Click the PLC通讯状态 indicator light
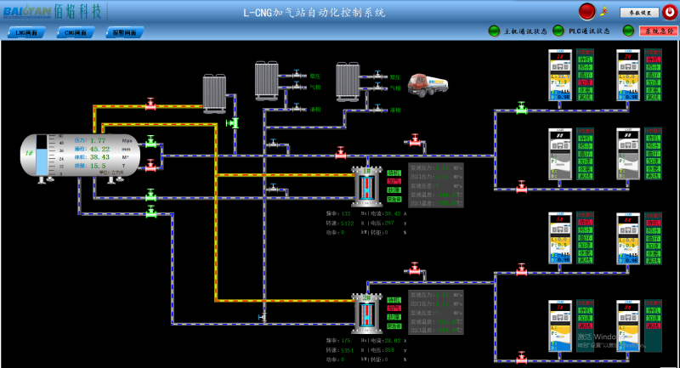Screen dimensions: 680x368 click(558, 31)
